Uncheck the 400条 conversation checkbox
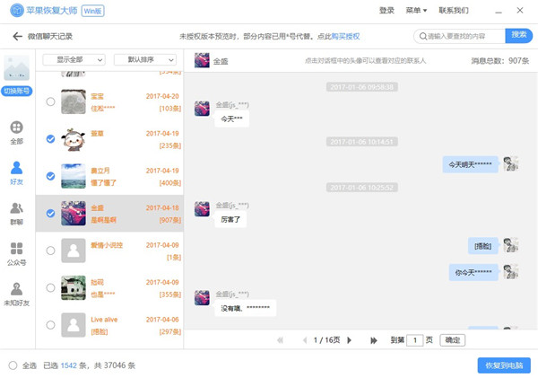The image size is (538, 378). 50,176
